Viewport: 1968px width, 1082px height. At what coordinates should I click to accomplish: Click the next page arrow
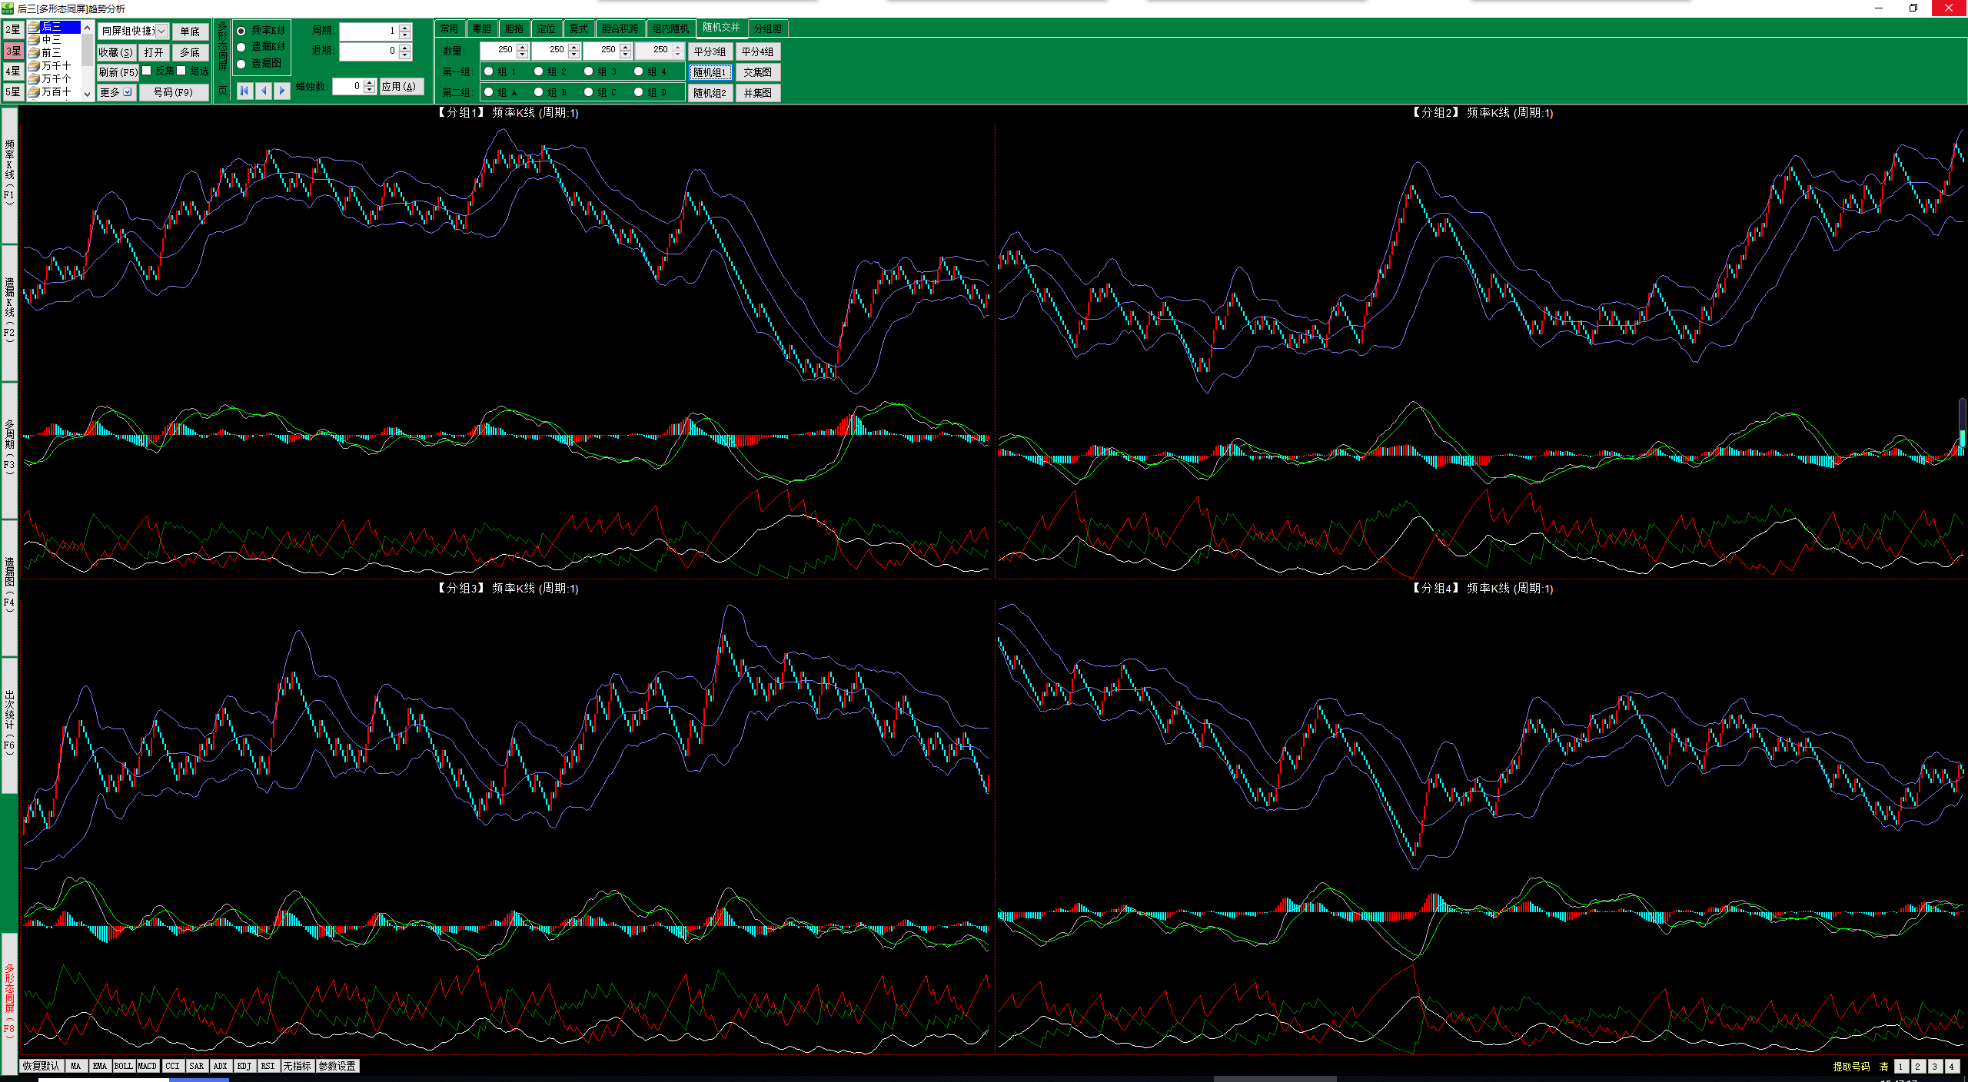[x=282, y=90]
